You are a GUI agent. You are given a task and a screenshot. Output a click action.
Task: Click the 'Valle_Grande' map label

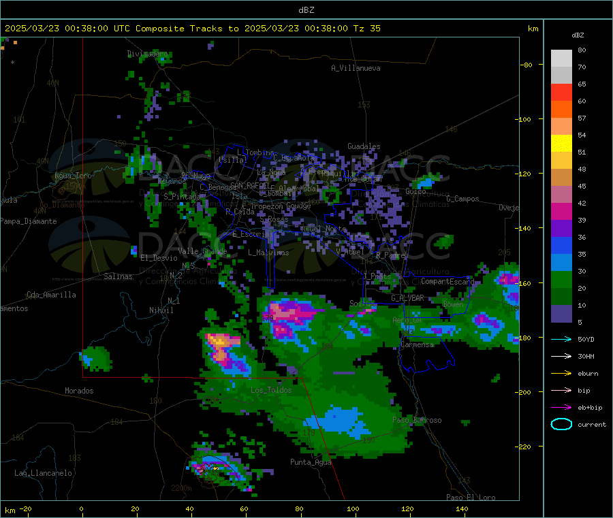point(202,250)
